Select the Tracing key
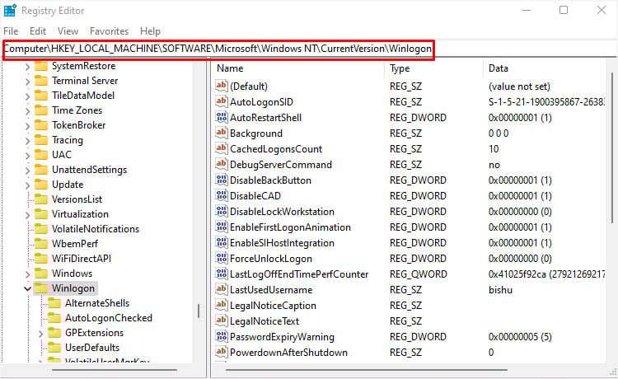Viewport: 618px width, 379px height. [68, 140]
